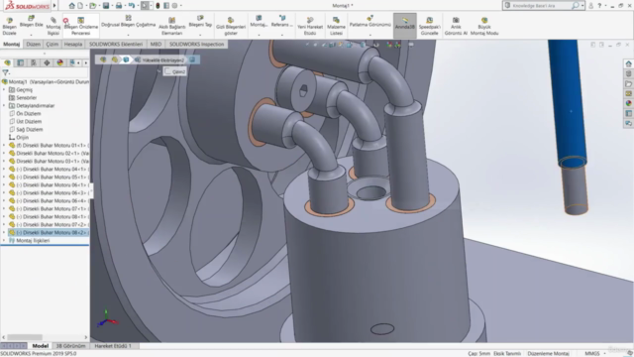The width and height of the screenshot is (634, 357).
Task: Switch to Model tab at bottom
Action: pyautogui.click(x=41, y=346)
